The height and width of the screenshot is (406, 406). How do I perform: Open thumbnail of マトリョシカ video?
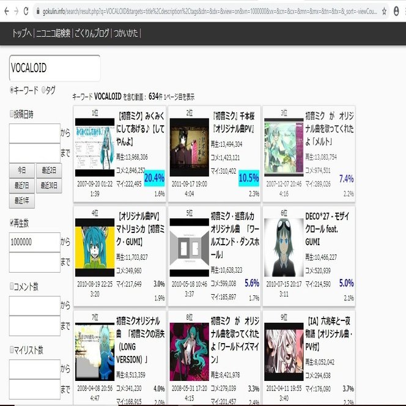(x=95, y=248)
